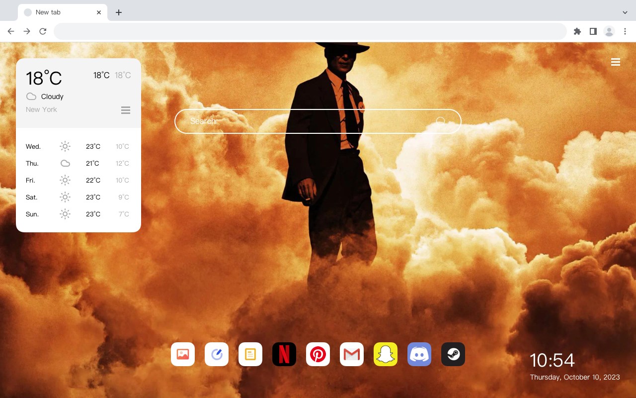Open a new browser tab
Viewport: 636px width, 398px height.
[x=118, y=12]
